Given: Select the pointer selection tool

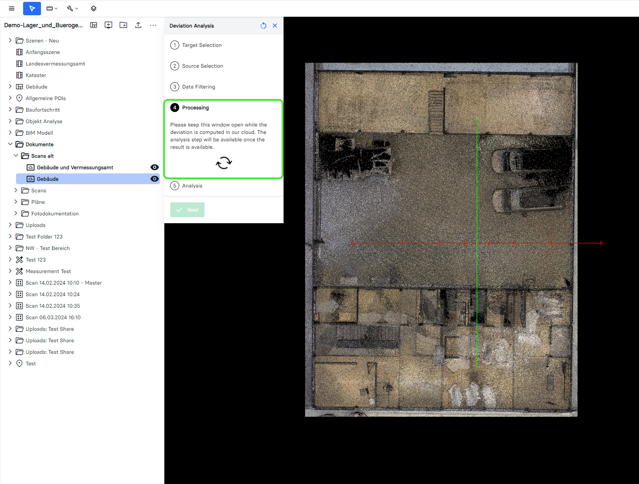Looking at the screenshot, I should click(x=32, y=8).
